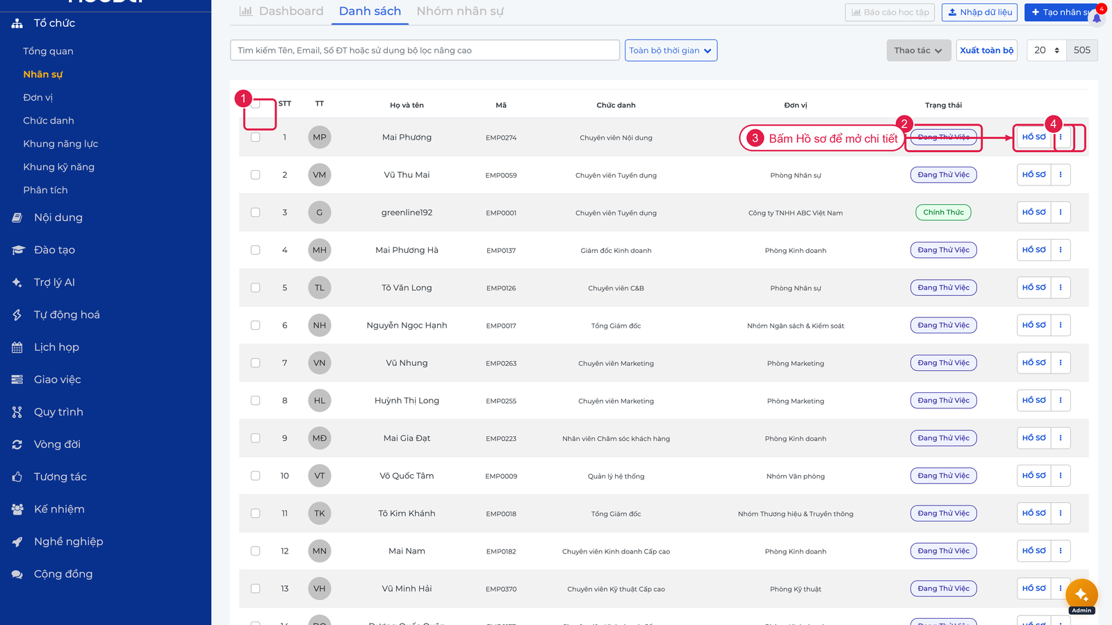Open the Toàn bộ thời gian dropdown
The height and width of the screenshot is (625, 1112).
tap(671, 50)
